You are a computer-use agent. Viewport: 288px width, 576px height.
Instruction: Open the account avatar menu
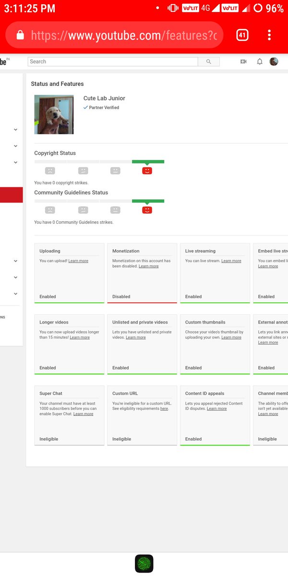point(274,61)
